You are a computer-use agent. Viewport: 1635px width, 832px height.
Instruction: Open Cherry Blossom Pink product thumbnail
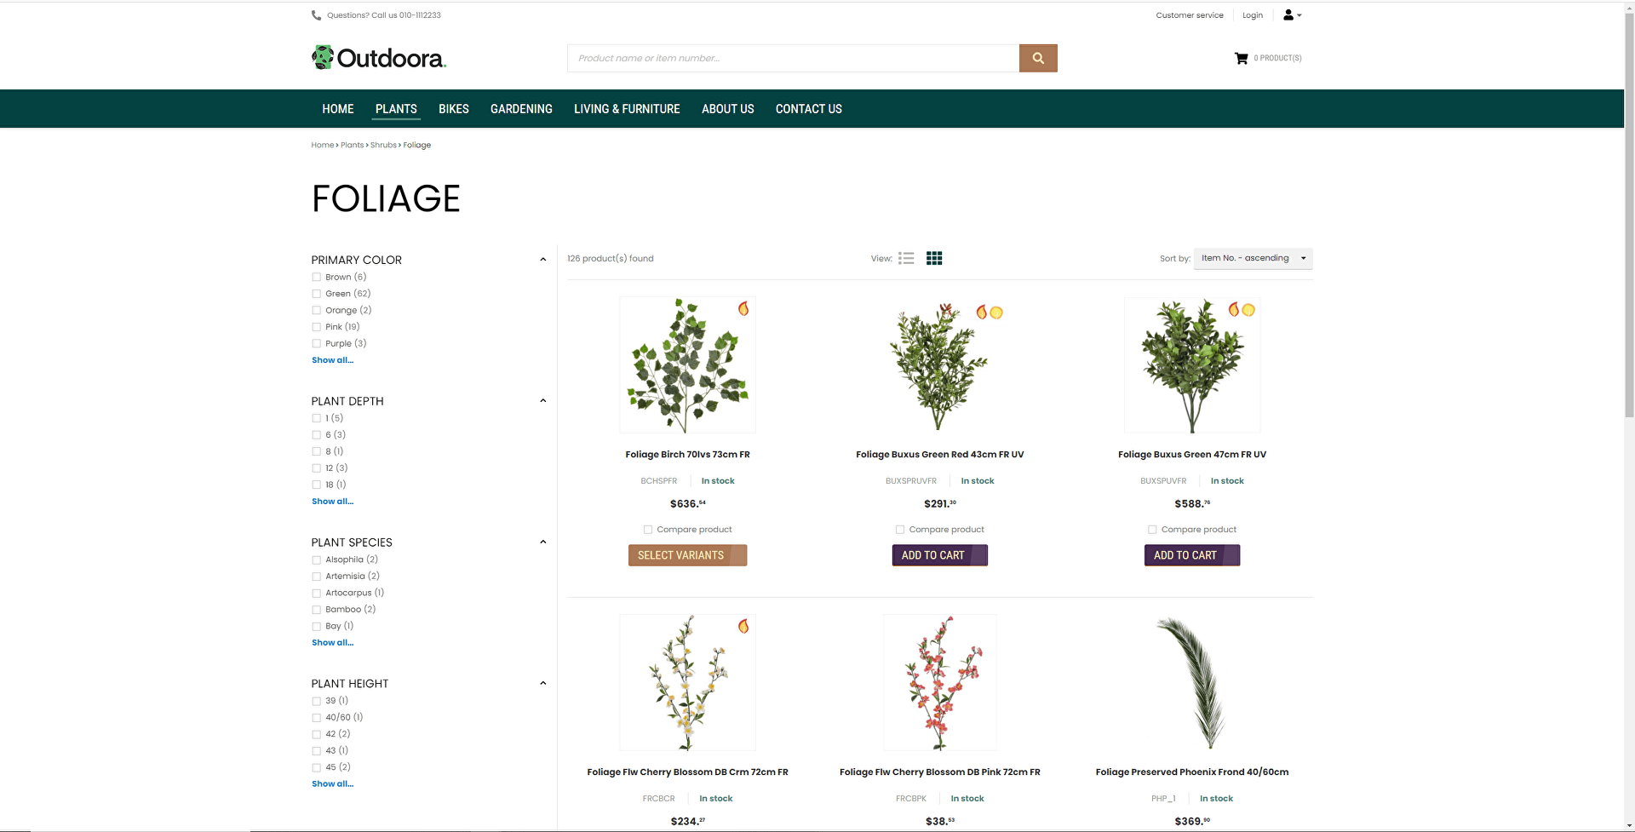(939, 682)
